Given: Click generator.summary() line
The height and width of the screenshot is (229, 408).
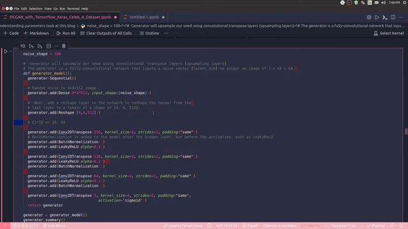Looking at the screenshot, I should 44,220.
